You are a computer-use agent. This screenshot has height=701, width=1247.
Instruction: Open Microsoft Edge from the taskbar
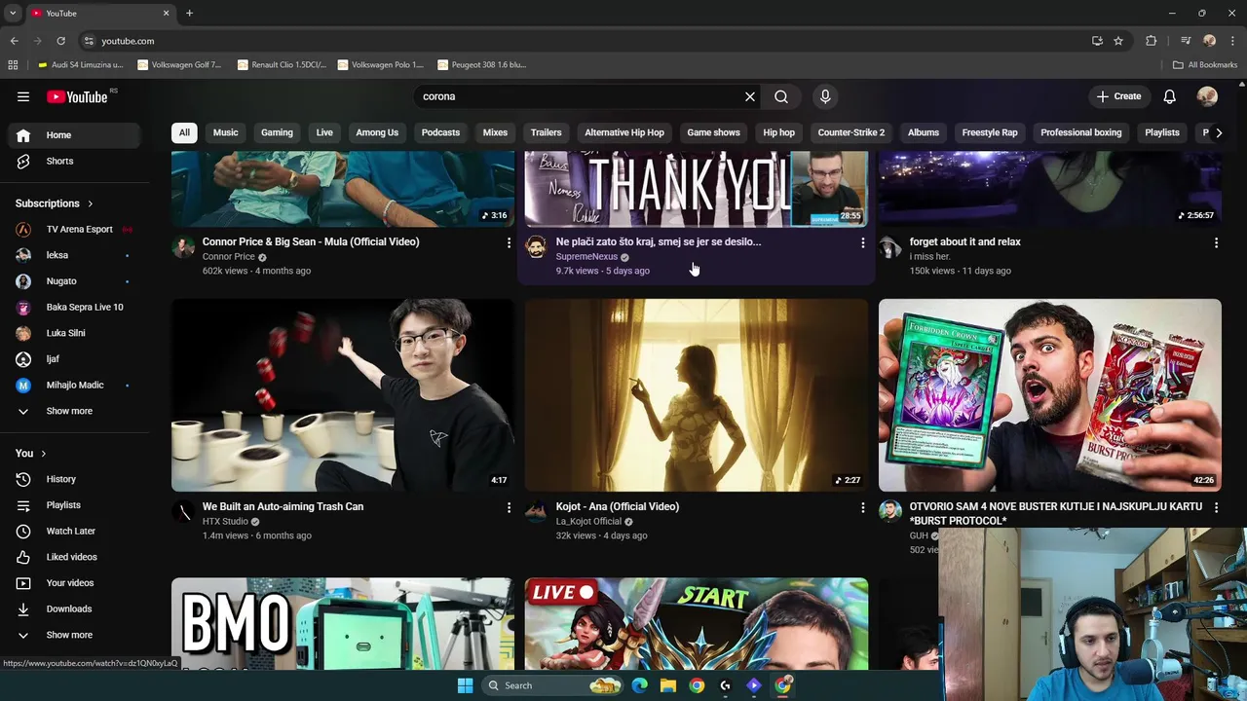click(639, 685)
